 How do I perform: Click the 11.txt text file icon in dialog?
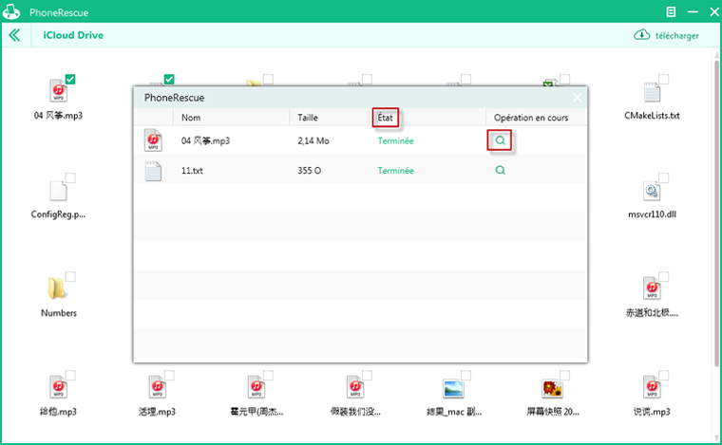pyautogui.click(x=153, y=171)
